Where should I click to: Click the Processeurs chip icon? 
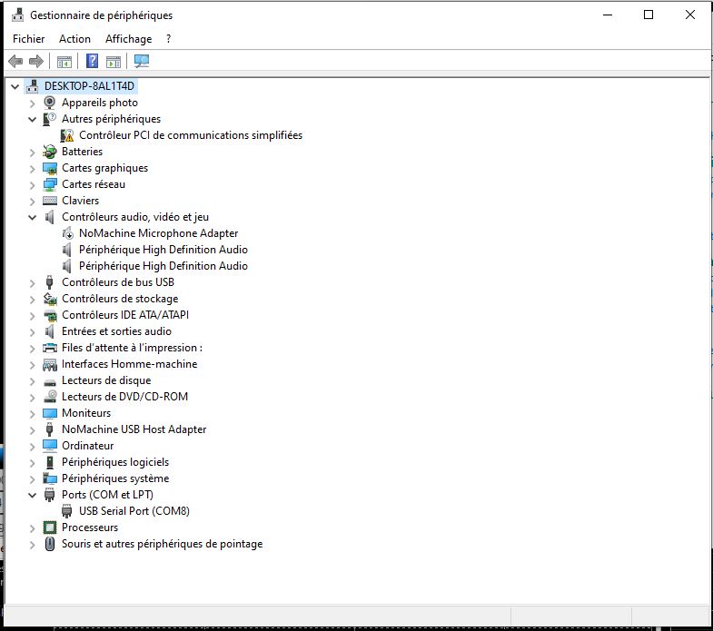pyautogui.click(x=50, y=527)
